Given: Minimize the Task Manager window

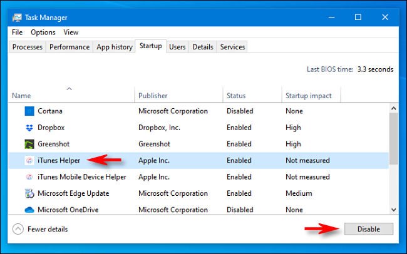Looking at the screenshot, I should [331, 18].
